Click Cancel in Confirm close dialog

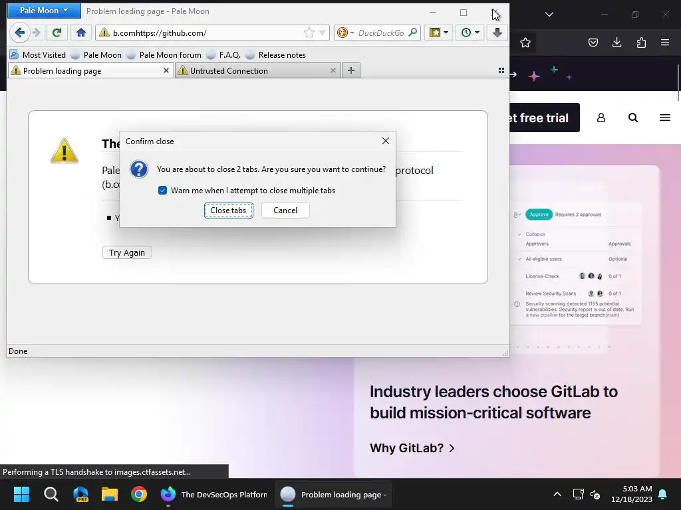[x=285, y=211]
